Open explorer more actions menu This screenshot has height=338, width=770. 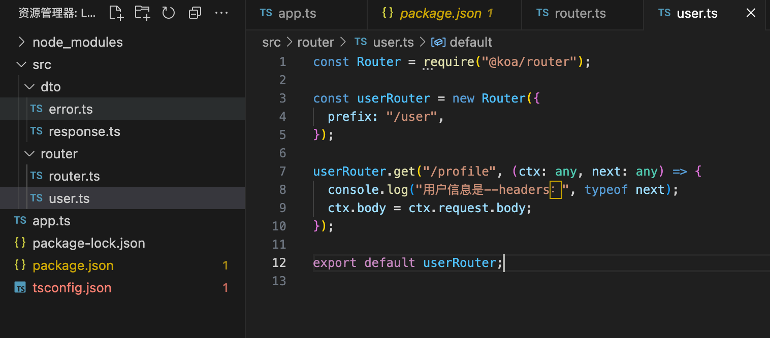tap(221, 13)
